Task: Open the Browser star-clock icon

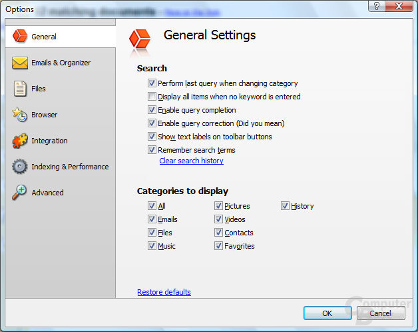Action: click(x=20, y=115)
